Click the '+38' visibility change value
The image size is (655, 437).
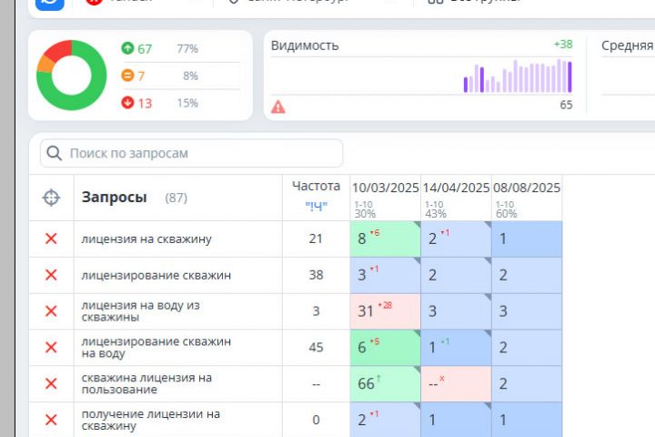pyautogui.click(x=563, y=44)
